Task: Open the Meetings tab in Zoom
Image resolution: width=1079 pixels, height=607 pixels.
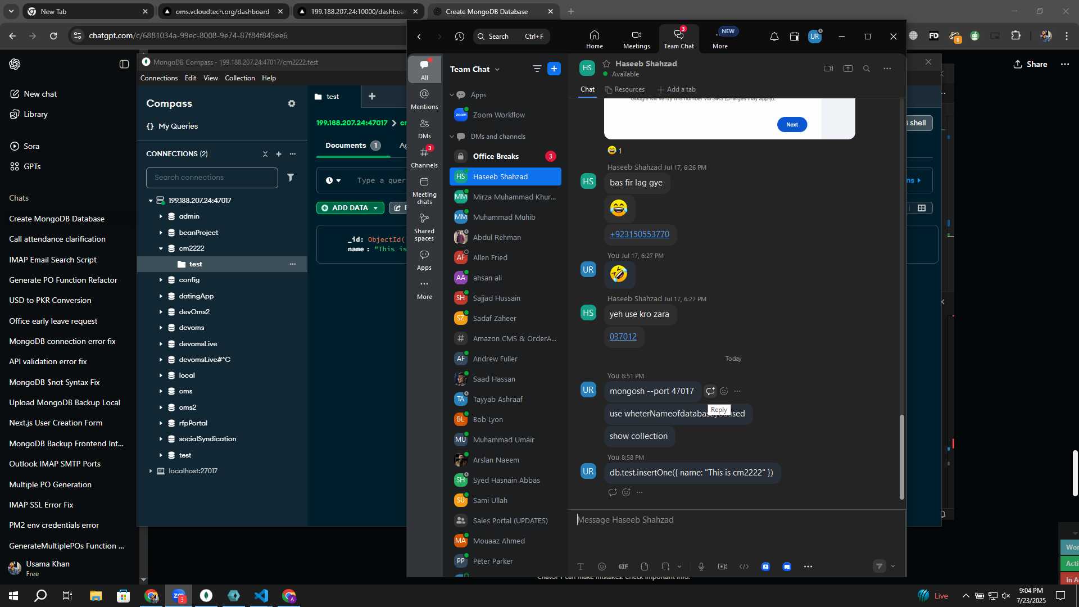Action: [x=636, y=39]
